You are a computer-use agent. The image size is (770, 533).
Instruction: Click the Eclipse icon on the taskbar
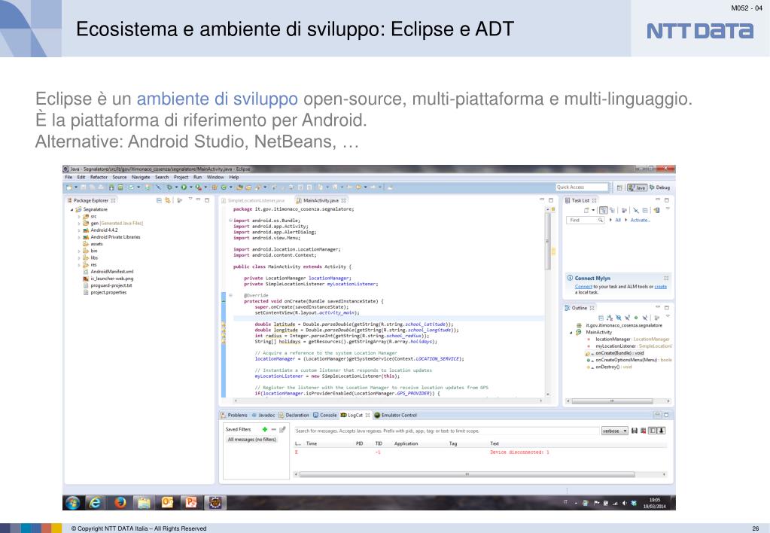pyautogui.click(x=215, y=502)
